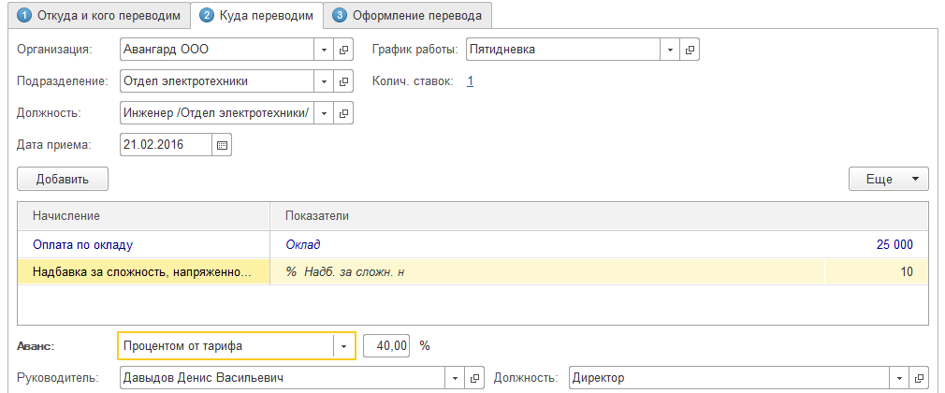
Task: Click the Колич. ставок value link
Action: click(x=470, y=81)
